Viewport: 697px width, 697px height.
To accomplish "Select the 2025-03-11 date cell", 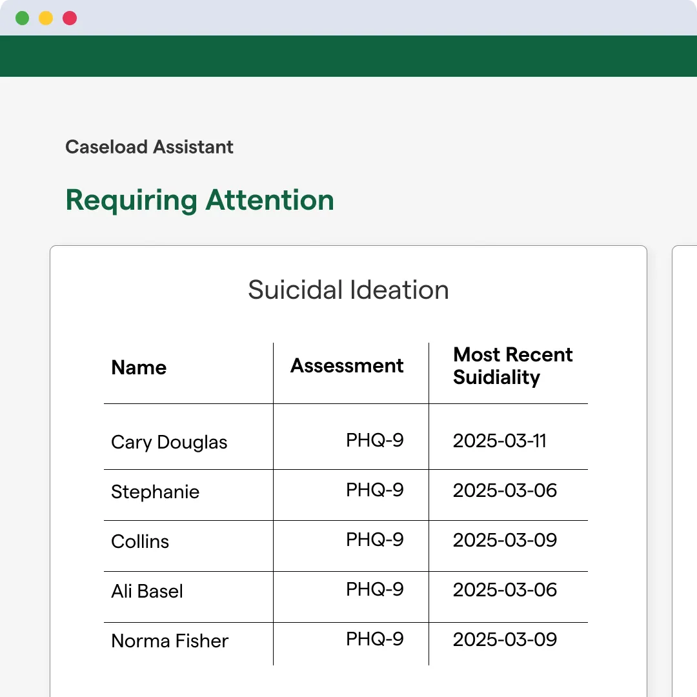I will click(x=500, y=441).
